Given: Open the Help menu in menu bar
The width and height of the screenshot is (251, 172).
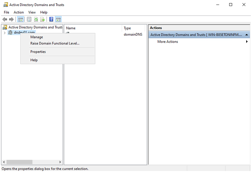Looking at the screenshot, I should [44, 12].
